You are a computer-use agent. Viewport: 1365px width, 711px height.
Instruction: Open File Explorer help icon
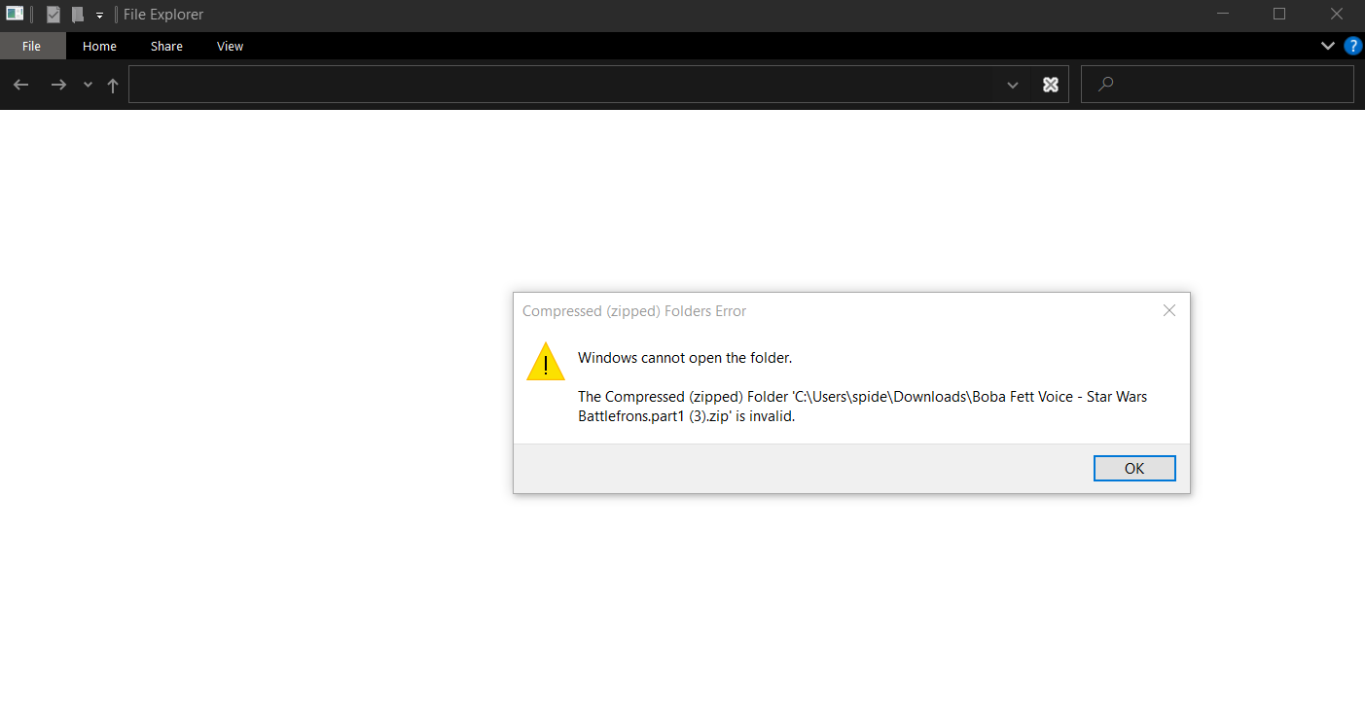coord(1353,46)
